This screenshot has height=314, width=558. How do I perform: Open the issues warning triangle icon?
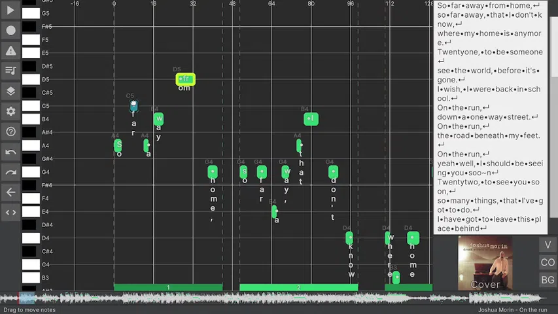[x=10, y=50]
